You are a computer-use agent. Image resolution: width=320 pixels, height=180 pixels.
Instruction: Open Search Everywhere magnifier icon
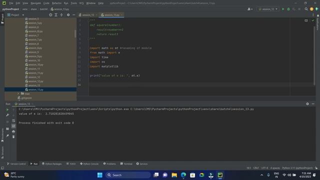pyautogui.click(x=306, y=9)
